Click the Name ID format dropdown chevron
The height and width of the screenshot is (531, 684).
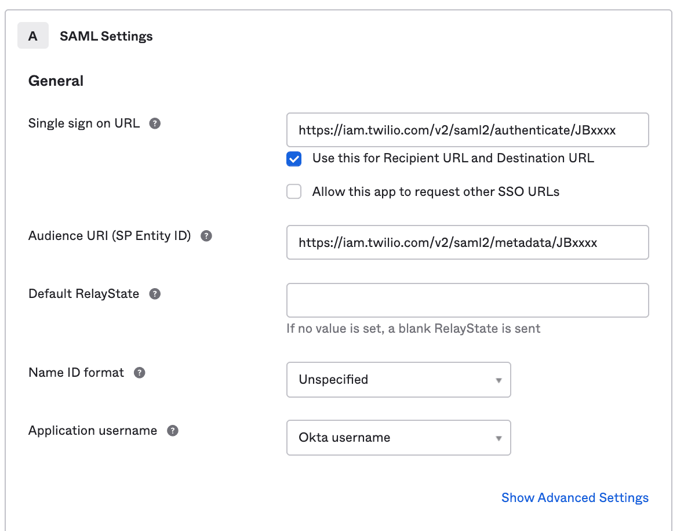[x=499, y=380]
